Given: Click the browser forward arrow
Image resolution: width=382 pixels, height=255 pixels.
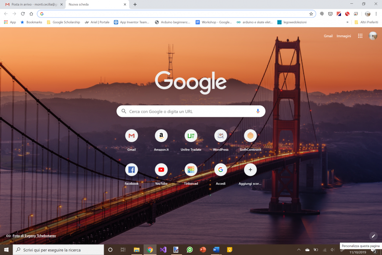Looking at the screenshot, I should (14, 14).
